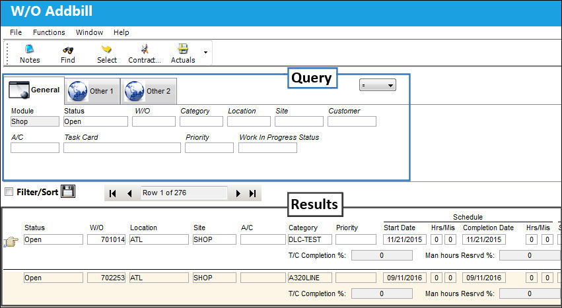Click the A/C field in row 701014
The image size is (562, 308).
[x=263, y=239]
